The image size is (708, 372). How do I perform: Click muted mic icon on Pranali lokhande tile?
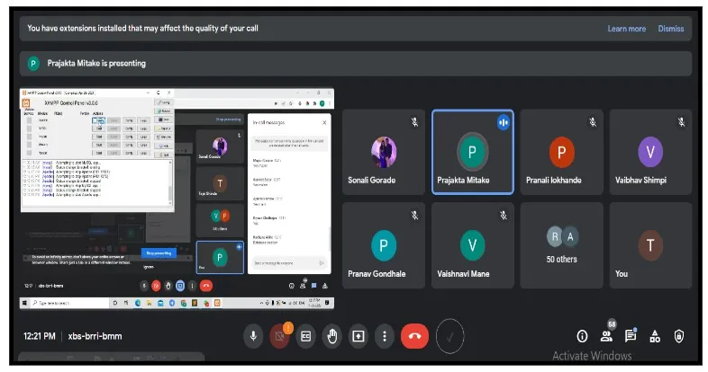click(x=593, y=122)
